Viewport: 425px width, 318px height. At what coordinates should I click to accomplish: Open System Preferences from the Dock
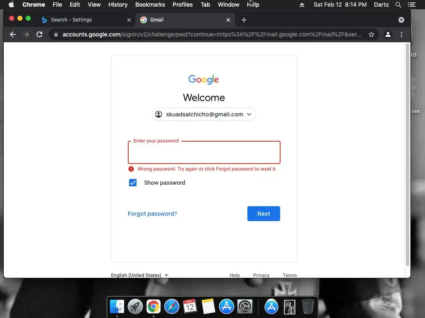(x=245, y=307)
